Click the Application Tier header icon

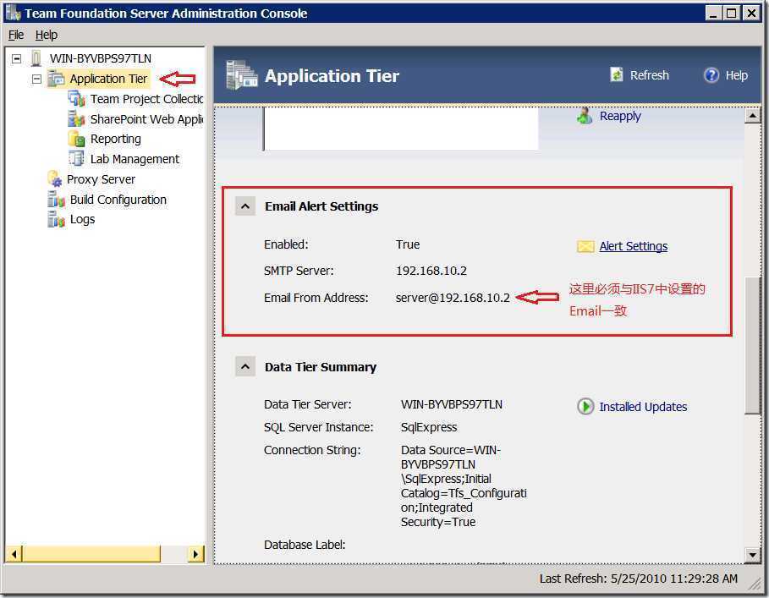242,75
